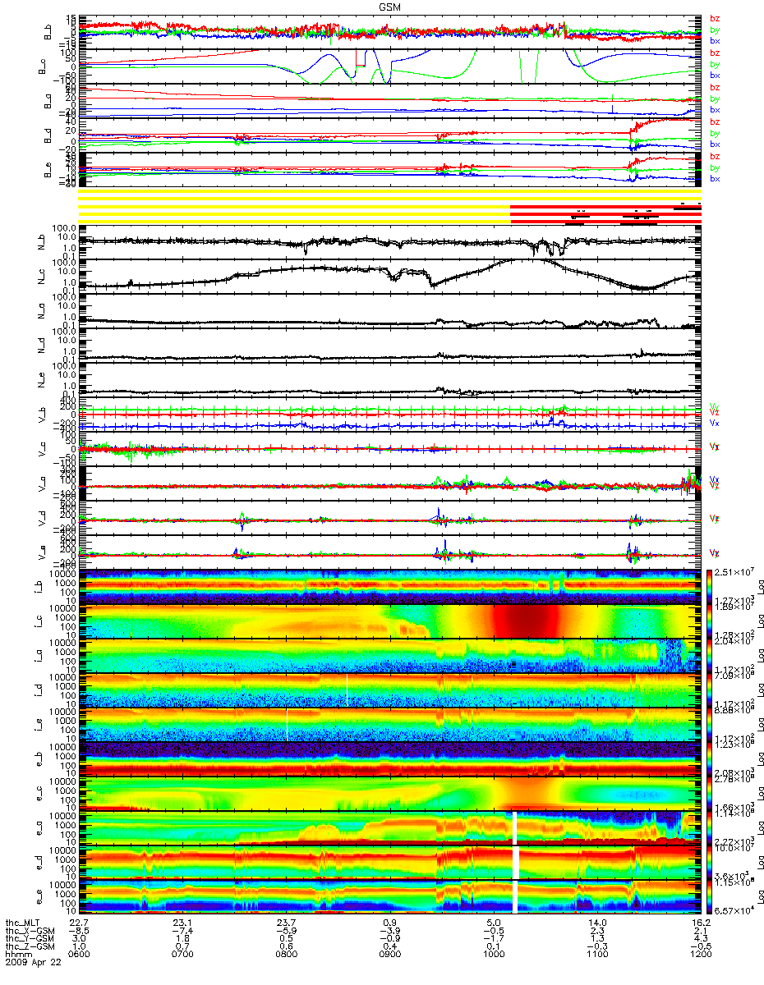Click the V_c axis label
This screenshot has height=985, width=764.
pyautogui.click(x=40, y=448)
